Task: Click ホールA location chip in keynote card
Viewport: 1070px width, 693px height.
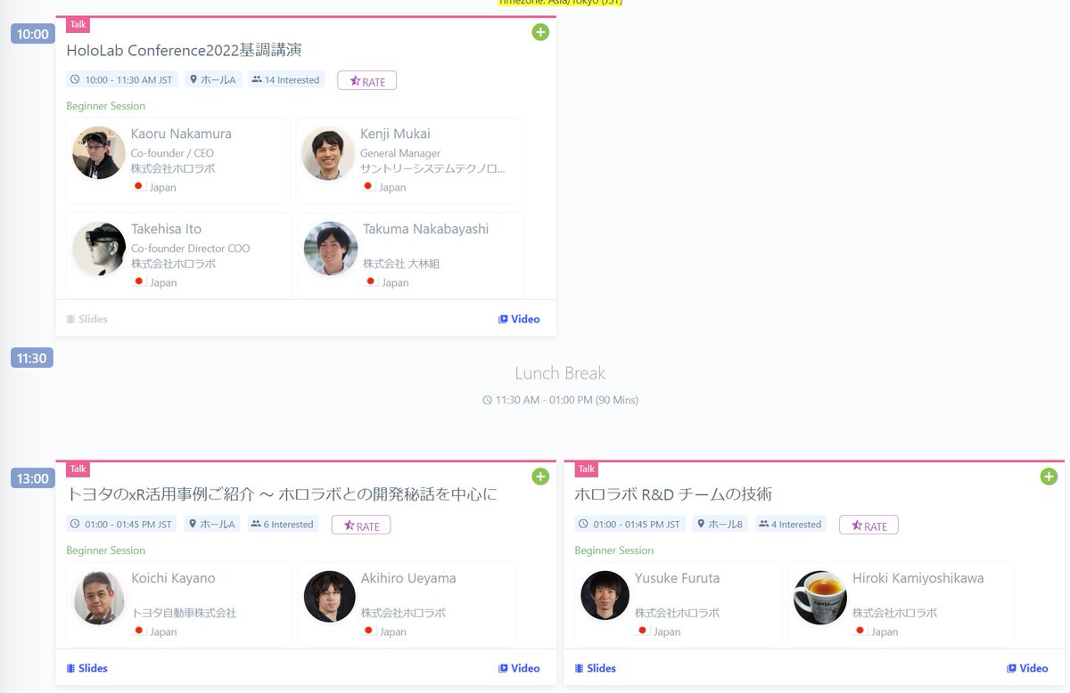Action: click(x=213, y=79)
